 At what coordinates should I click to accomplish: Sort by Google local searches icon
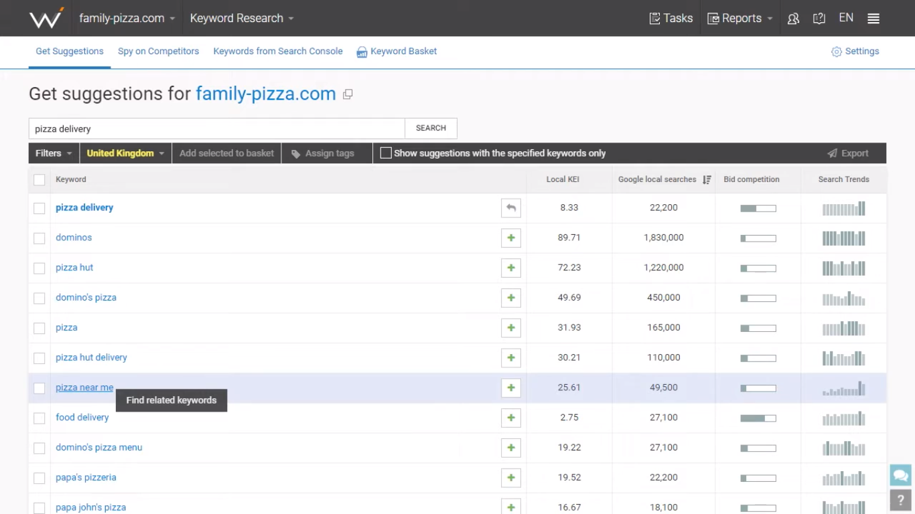707,180
